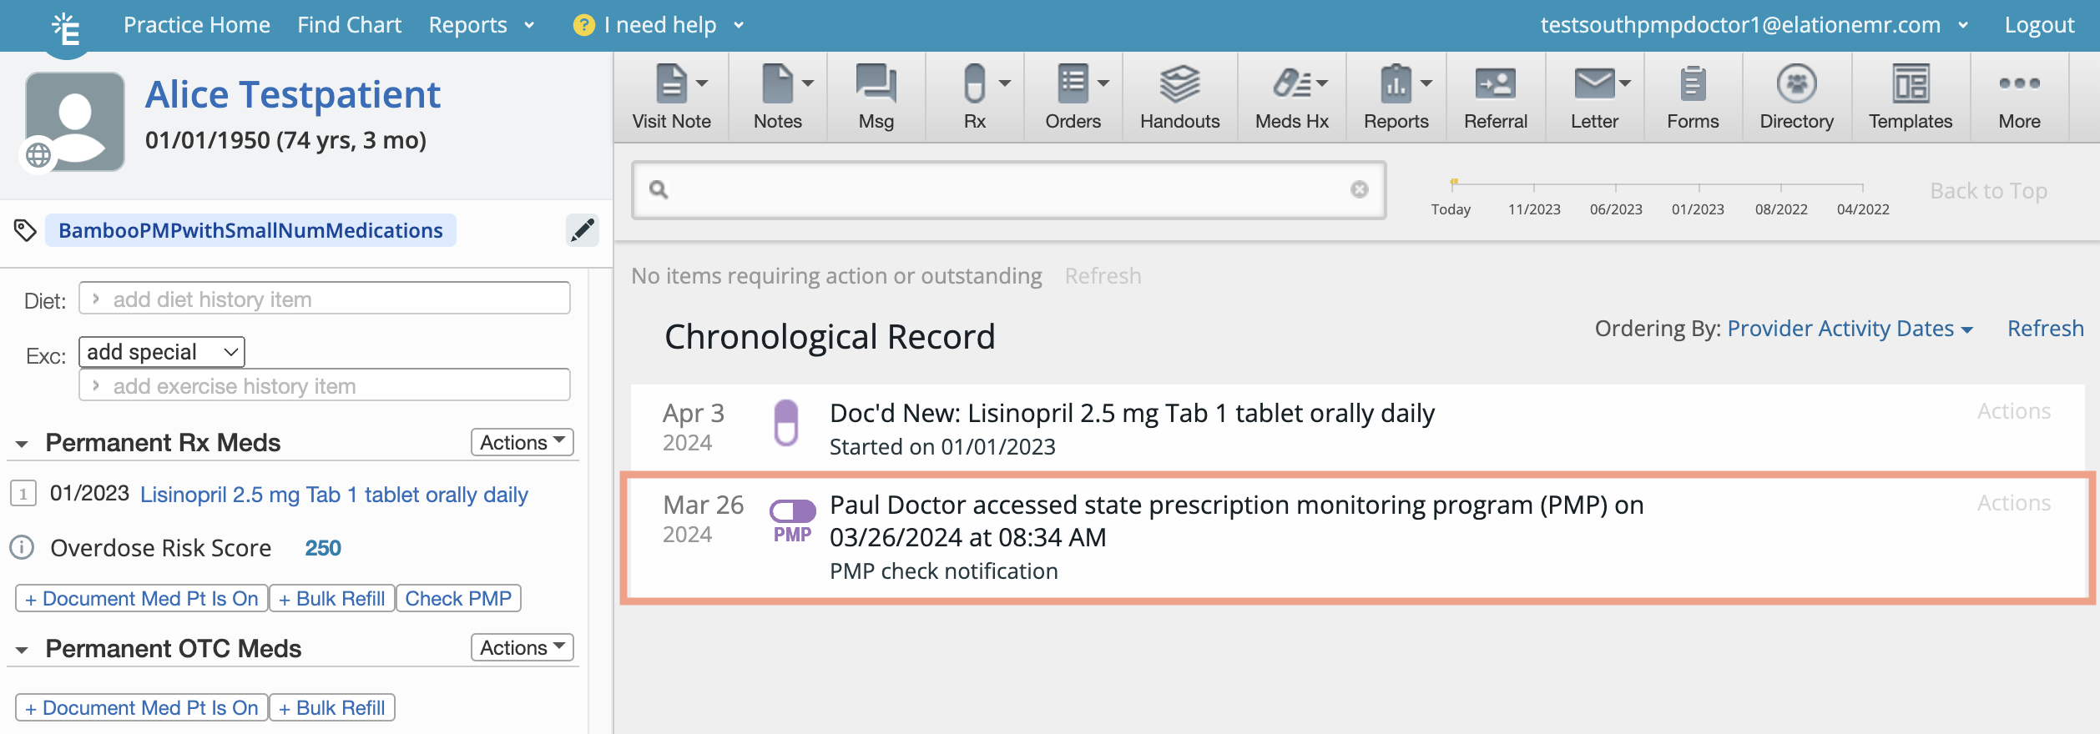The height and width of the screenshot is (734, 2100).
Task: Open Forms from toolbar
Action: (x=1693, y=98)
